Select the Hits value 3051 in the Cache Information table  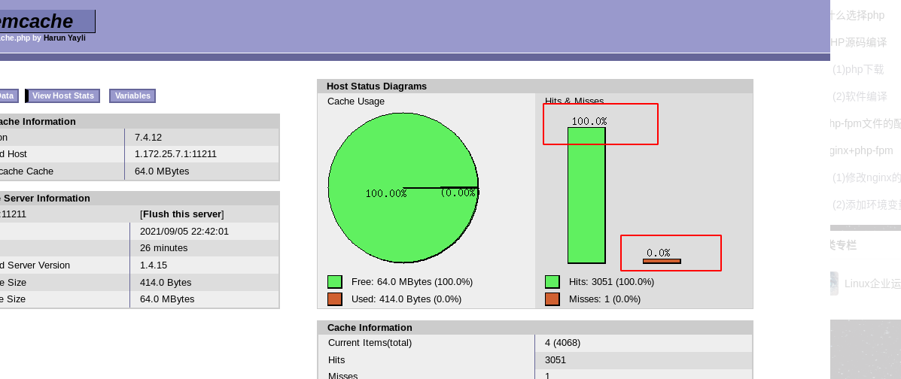(x=555, y=360)
